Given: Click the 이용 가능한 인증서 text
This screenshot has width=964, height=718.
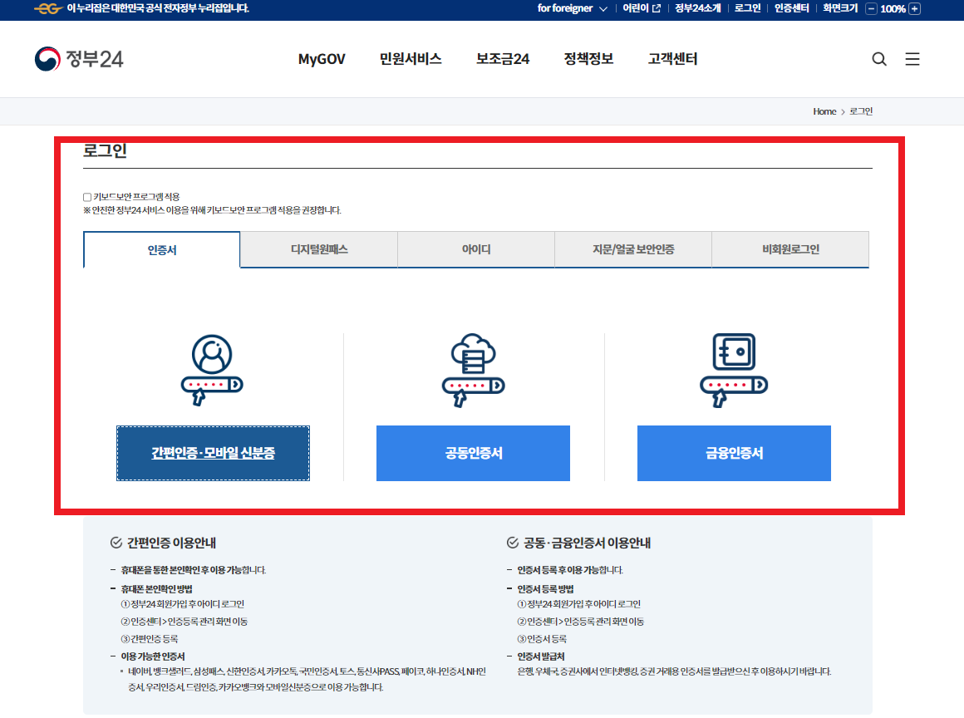Looking at the screenshot, I should 152,657.
